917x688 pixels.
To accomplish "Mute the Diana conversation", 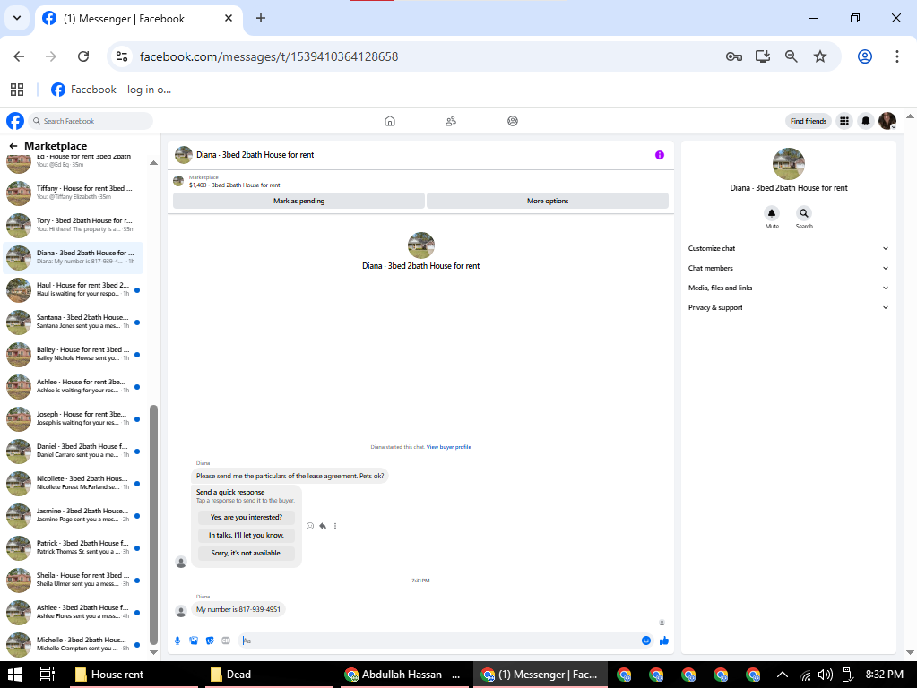I will click(x=772, y=213).
